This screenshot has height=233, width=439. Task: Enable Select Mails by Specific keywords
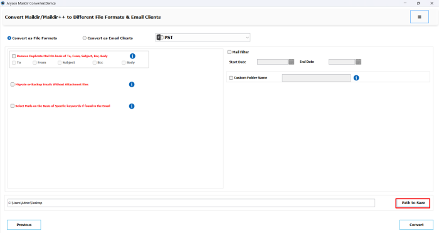click(13, 106)
